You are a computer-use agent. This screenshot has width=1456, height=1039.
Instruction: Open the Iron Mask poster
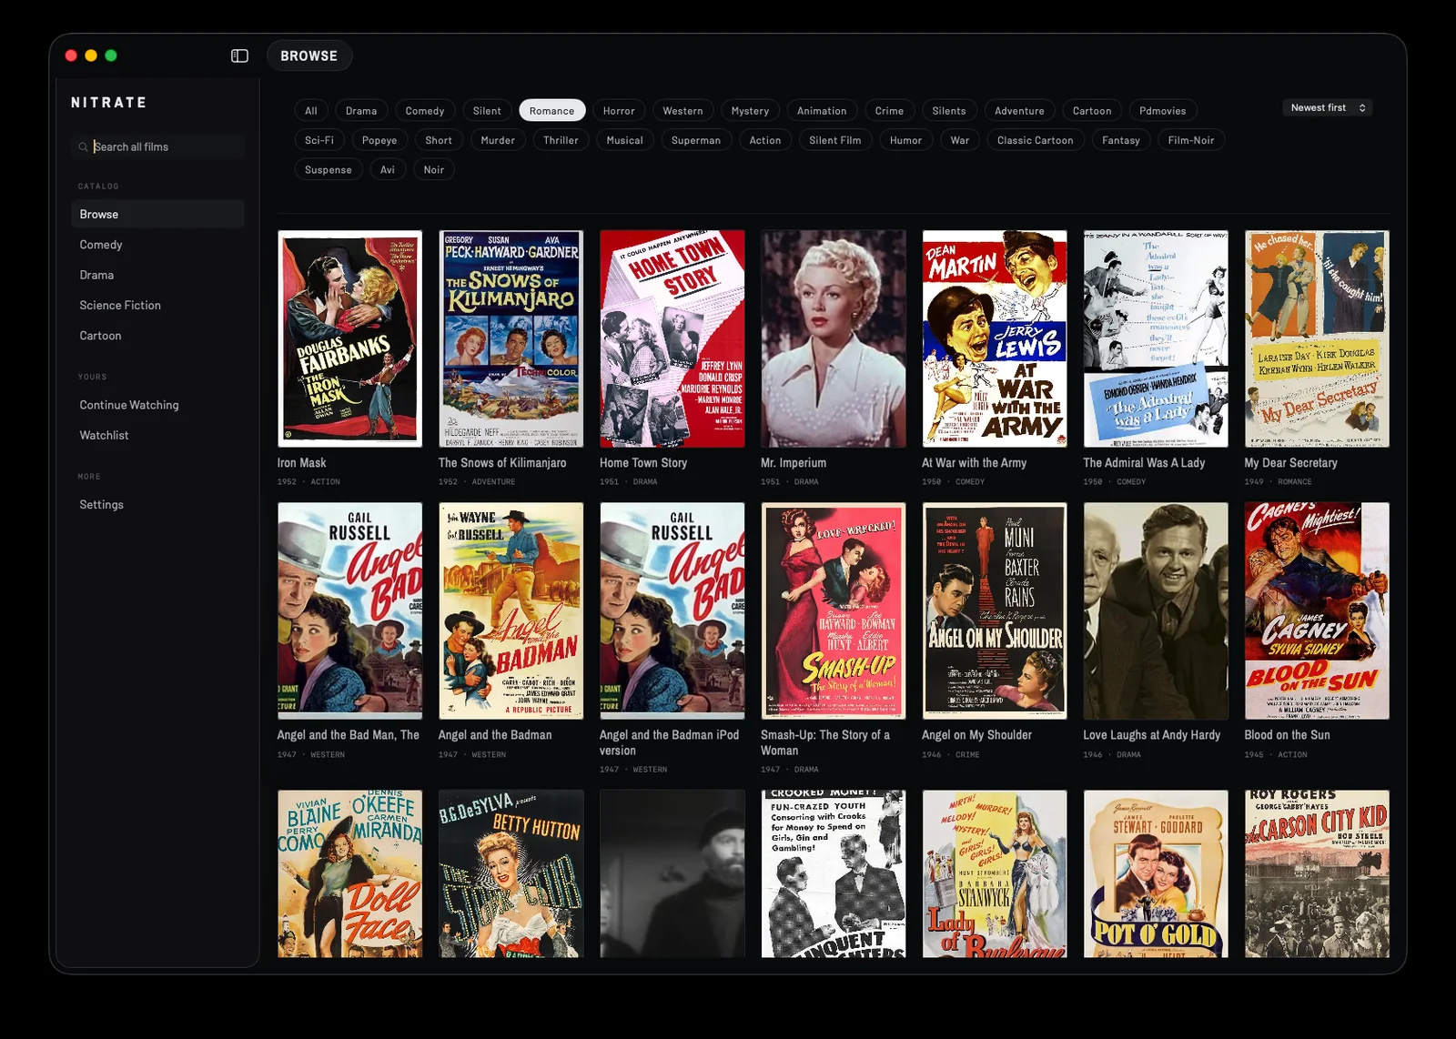coord(350,338)
